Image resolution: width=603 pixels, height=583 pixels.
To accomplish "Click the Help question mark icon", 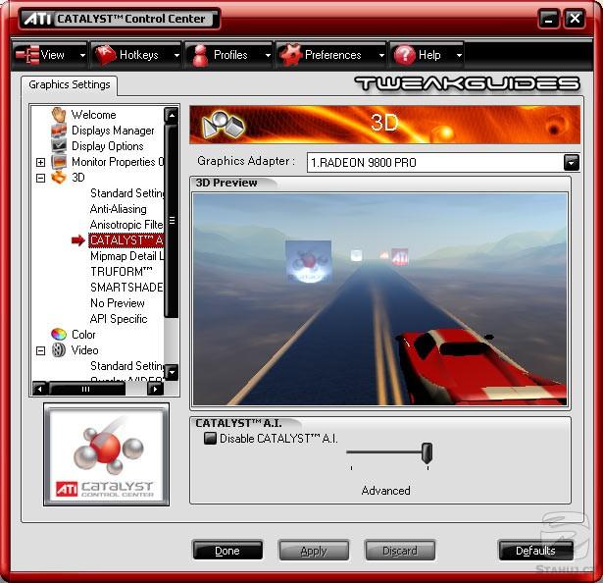I will tap(404, 55).
